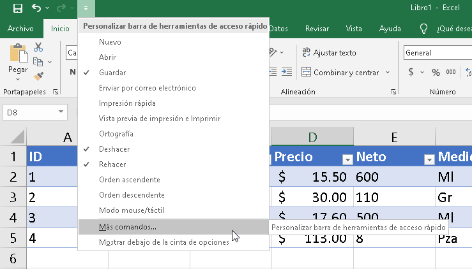The image size is (472, 269).
Task: Uncheck Rehacer in the menu
Action: click(173, 164)
